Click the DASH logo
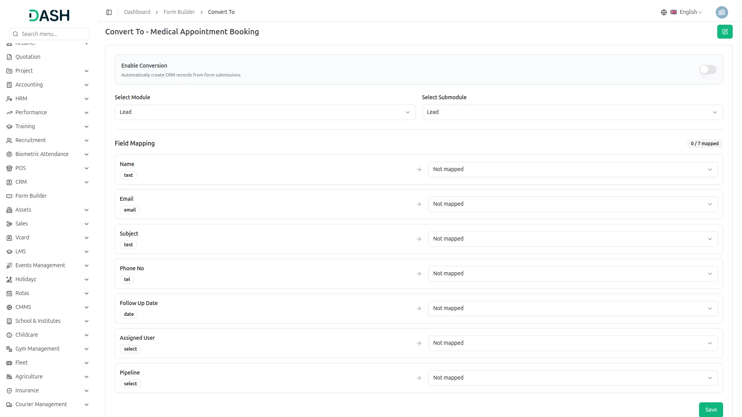Screen dimensions: 742x417 point(49,15)
